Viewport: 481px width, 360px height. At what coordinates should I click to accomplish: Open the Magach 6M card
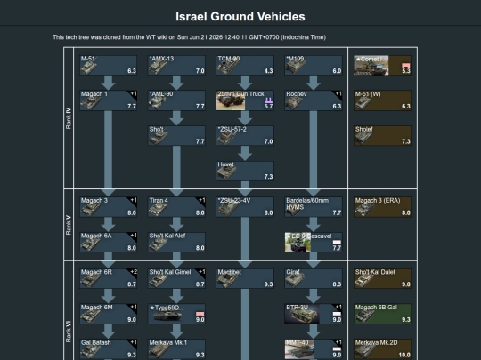(109, 314)
